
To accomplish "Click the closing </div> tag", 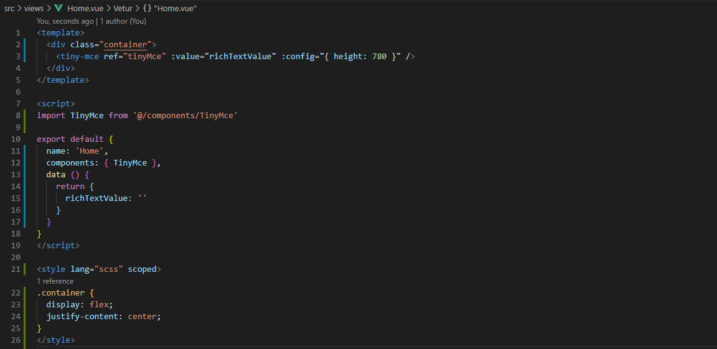I will coord(61,68).
